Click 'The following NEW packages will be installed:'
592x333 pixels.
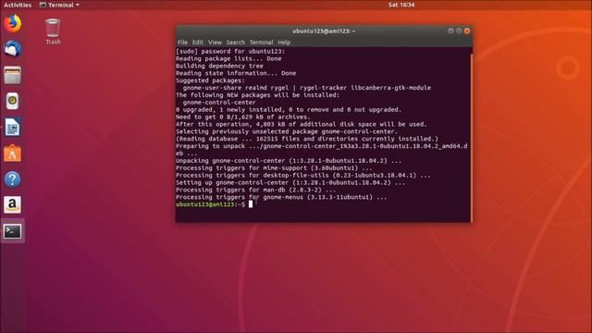[257, 95]
